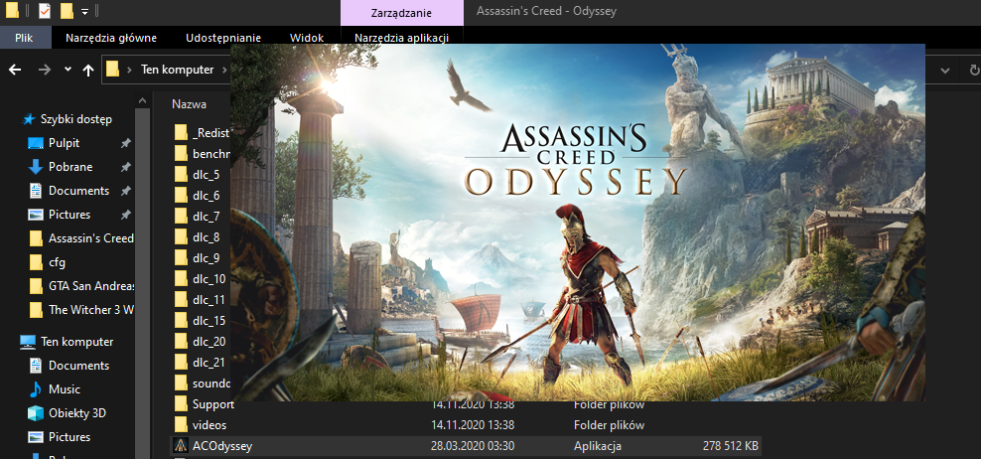Open the Narzędzia aplikacji tab
The height and width of the screenshot is (459, 981).
(x=402, y=38)
